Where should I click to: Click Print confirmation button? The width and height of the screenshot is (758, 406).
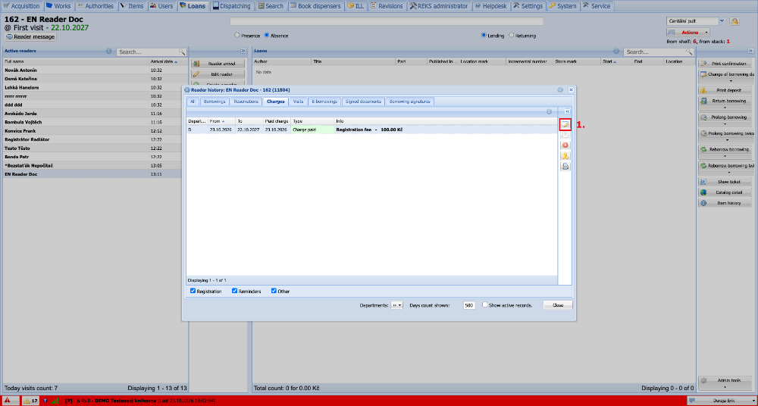tap(725, 64)
